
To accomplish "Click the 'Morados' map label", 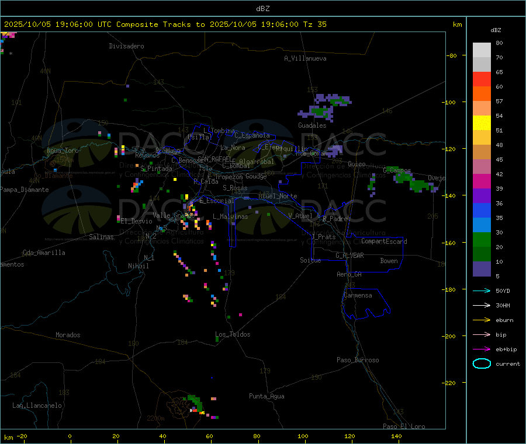I will click(68, 335).
